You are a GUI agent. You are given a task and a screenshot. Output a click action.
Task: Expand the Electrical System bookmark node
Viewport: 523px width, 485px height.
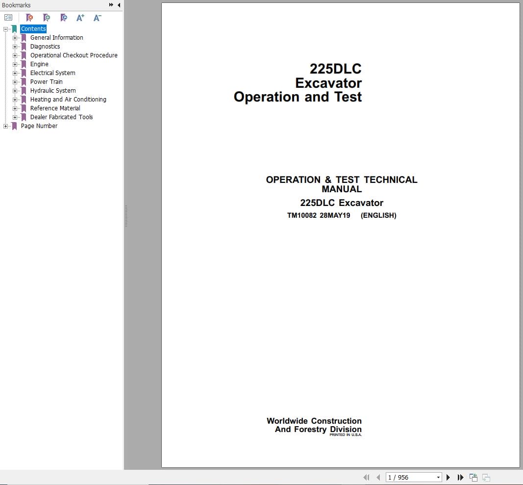point(15,73)
